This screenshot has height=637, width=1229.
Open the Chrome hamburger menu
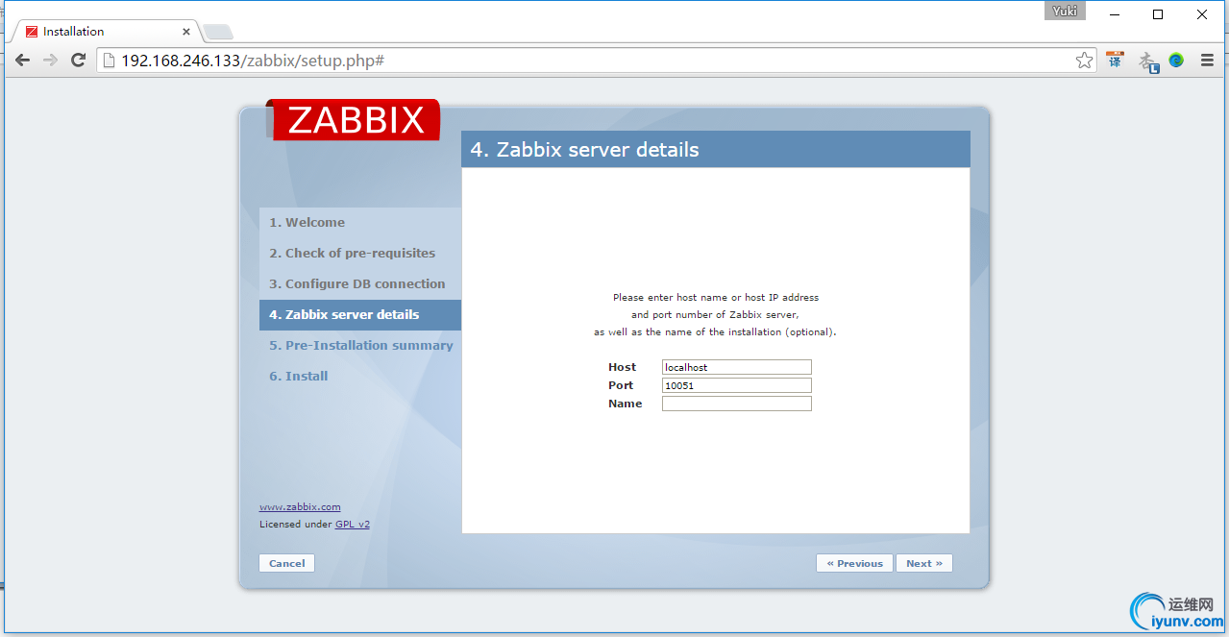1207,61
